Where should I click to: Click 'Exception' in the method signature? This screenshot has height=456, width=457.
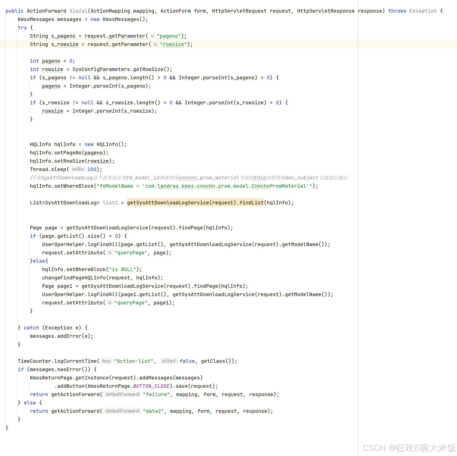tap(423, 11)
